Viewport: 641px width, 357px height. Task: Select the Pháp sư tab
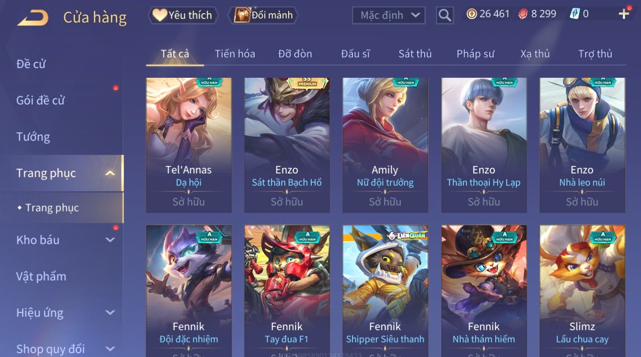475,54
